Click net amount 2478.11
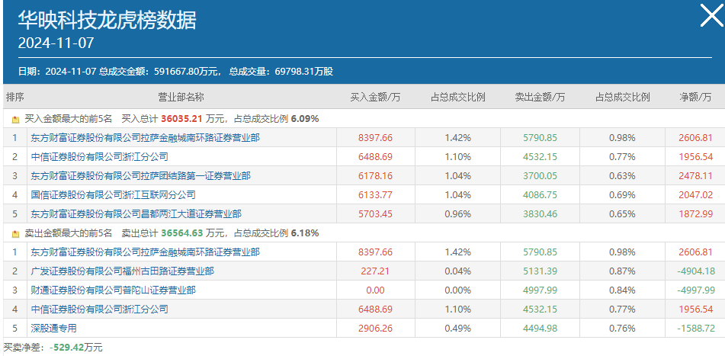The height and width of the screenshot is (356, 725). pos(695,175)
